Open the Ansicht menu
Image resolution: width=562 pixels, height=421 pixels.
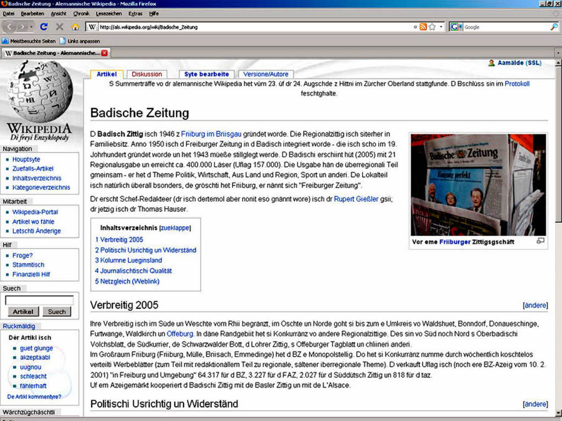click(x=58, y=14)
